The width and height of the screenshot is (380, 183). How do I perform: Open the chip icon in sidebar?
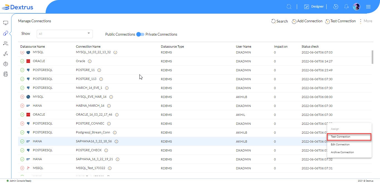pyautogui.click(x=6, y=74)
